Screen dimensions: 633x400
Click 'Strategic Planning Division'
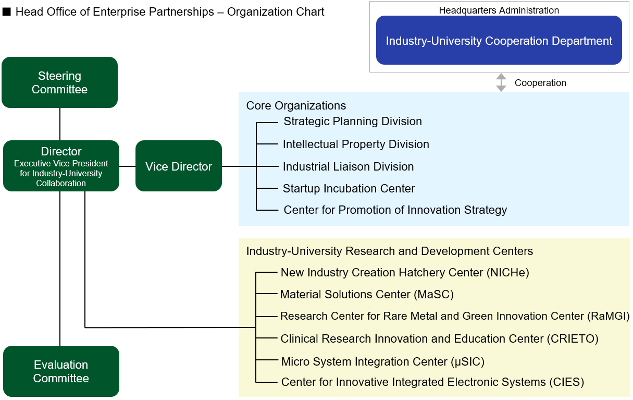point(353,122)
